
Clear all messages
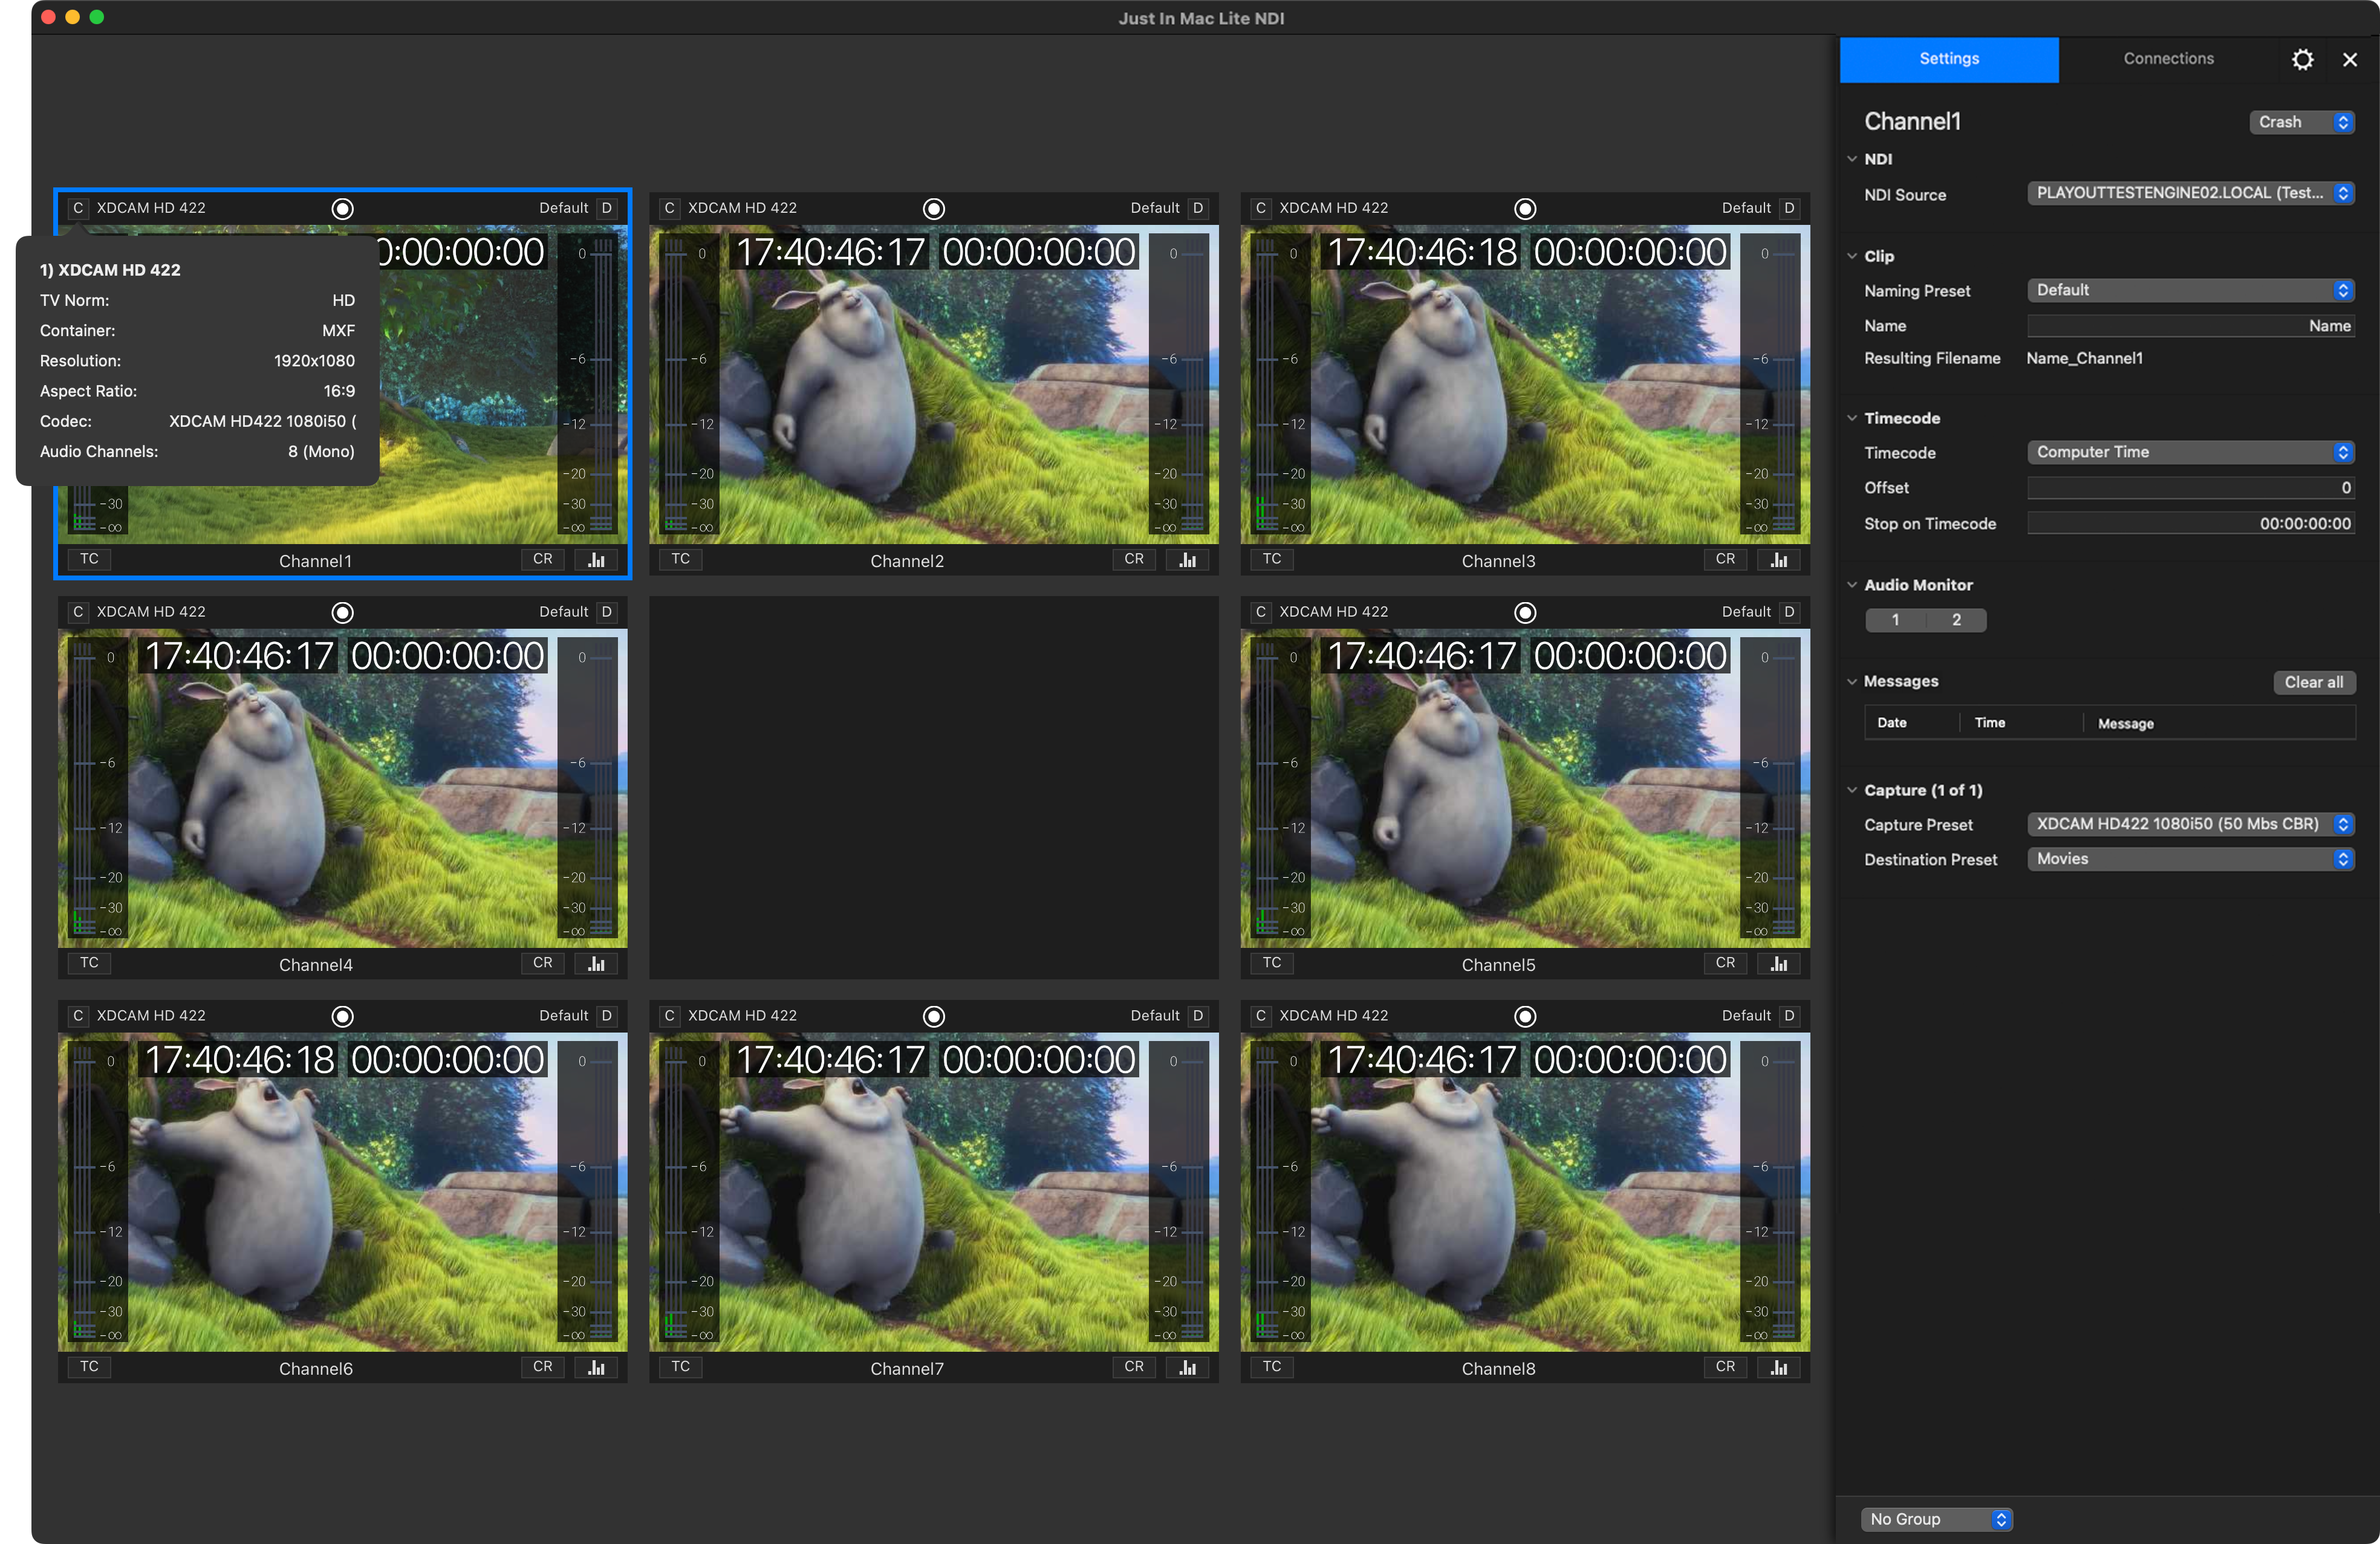click(2313, 682)
